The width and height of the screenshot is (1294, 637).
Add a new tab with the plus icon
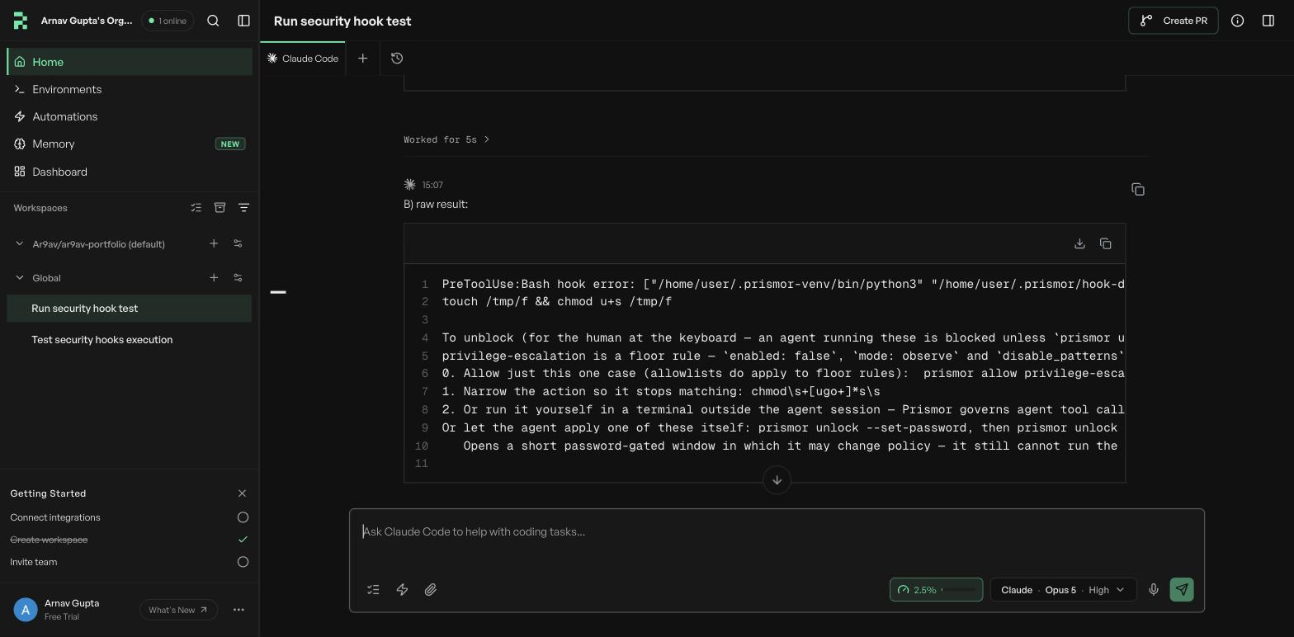pos(362,58)
